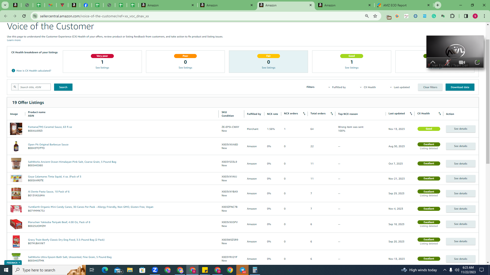This screenshot has width=490, height=275.
Task: Sort by NCX orders arrows icon
Action: coord(304,114)
